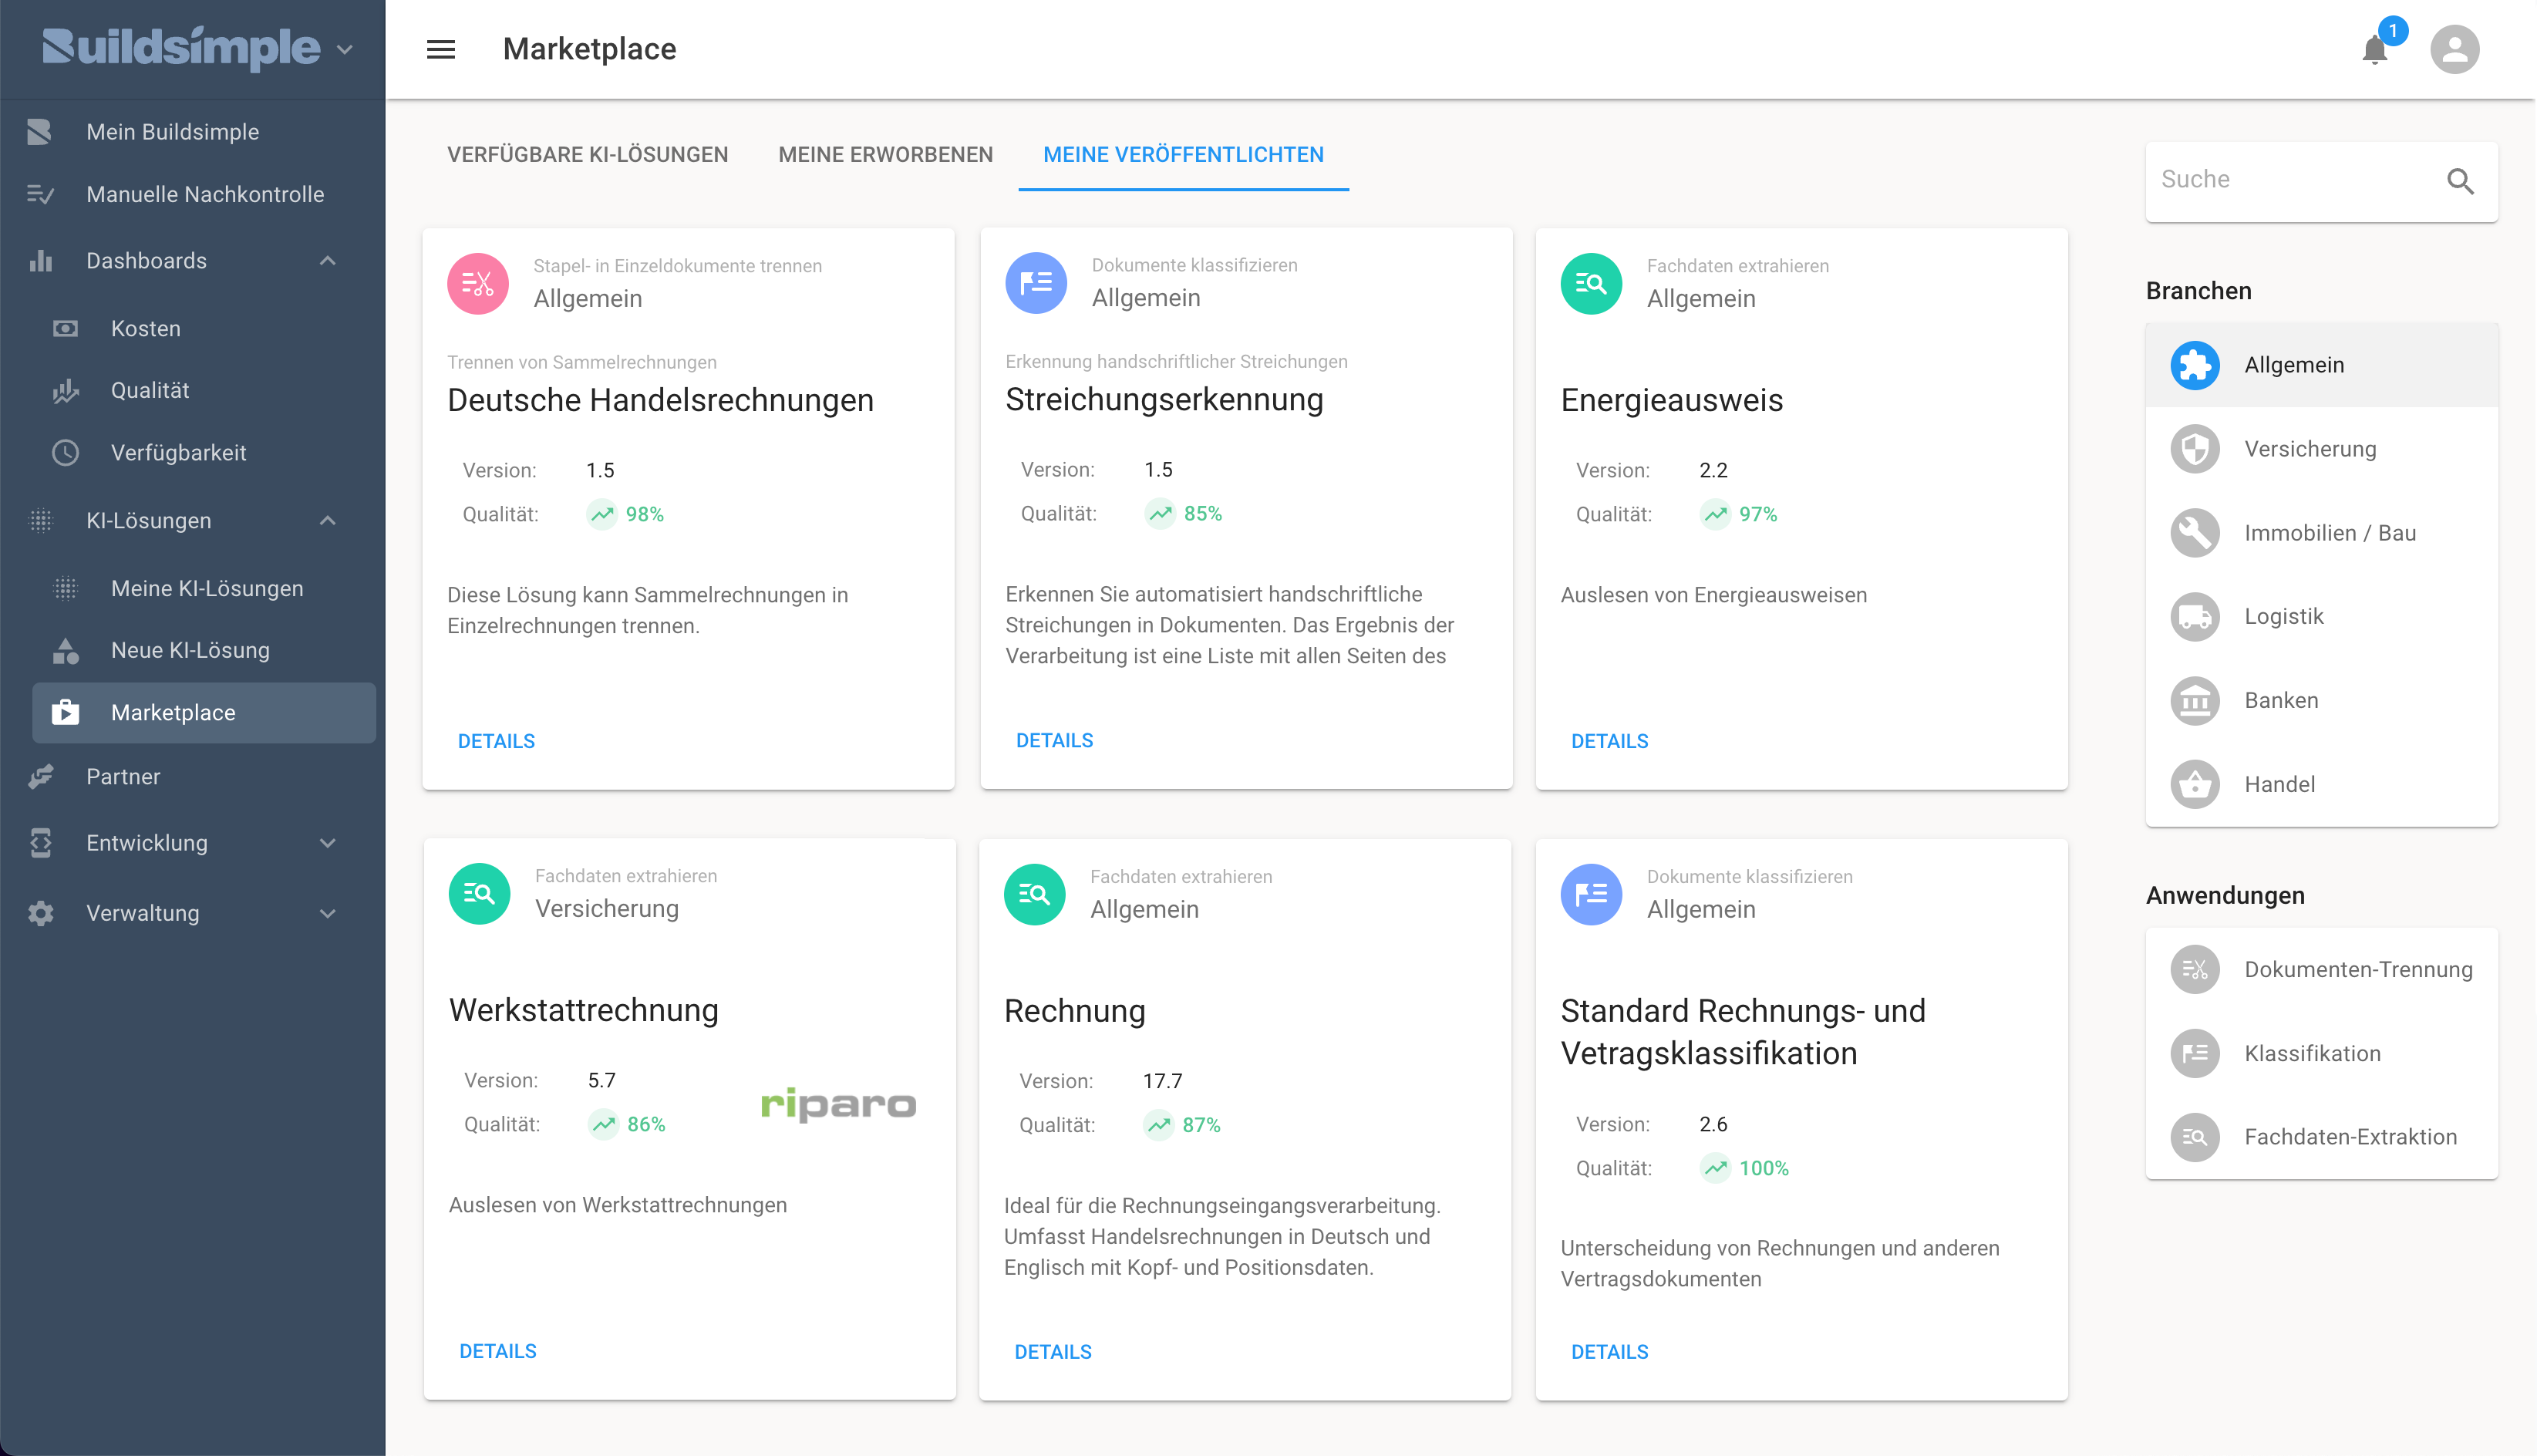Click the Dashboards bar chart icon
2537x1456 pixels.
click(40, 261)
